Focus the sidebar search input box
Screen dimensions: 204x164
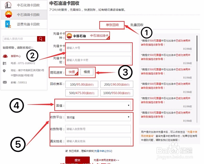coord(20,39)
